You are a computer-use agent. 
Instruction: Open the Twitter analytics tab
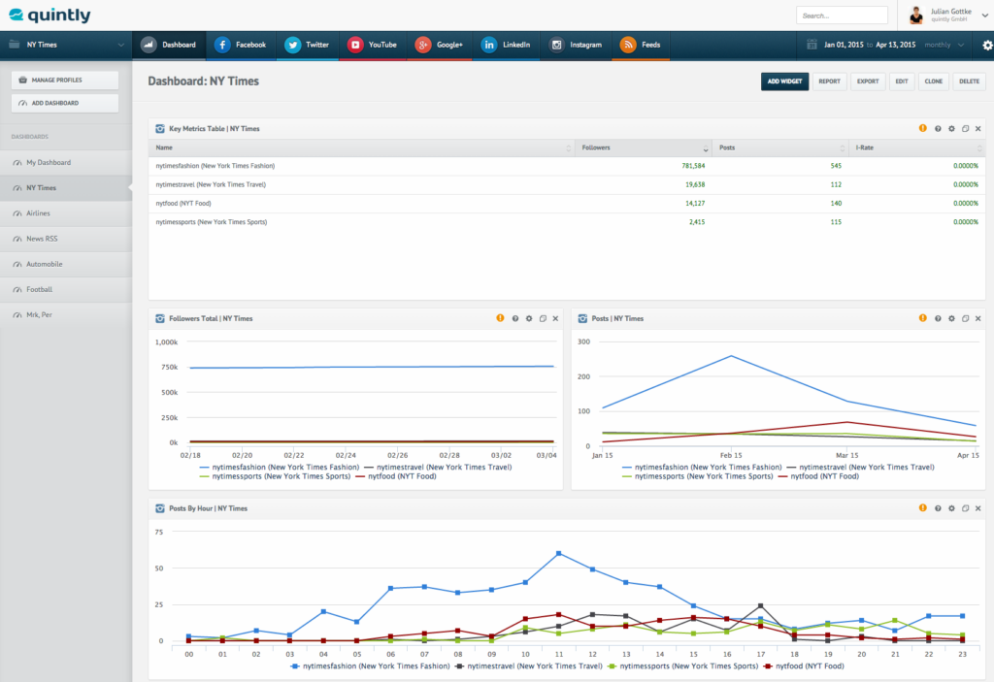308,45
